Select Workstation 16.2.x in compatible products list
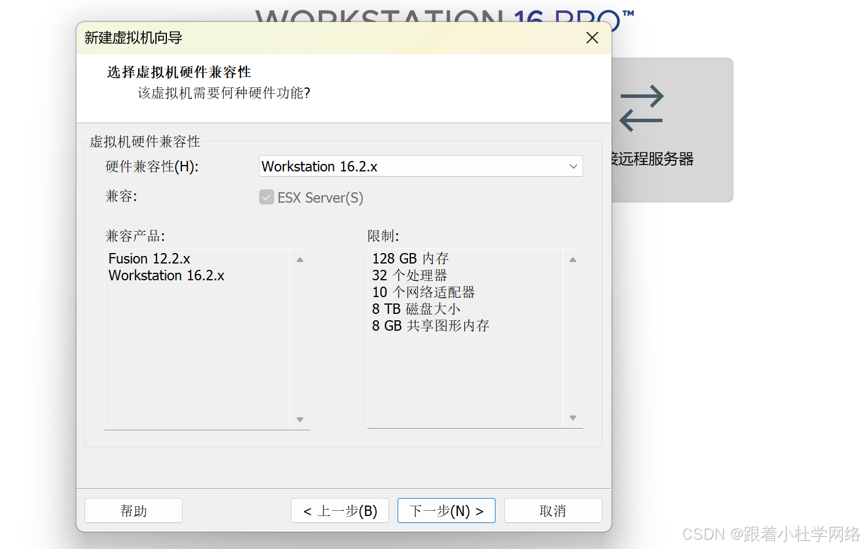The image size is (863, 549). pyautogui.click(x=166, y=275)
